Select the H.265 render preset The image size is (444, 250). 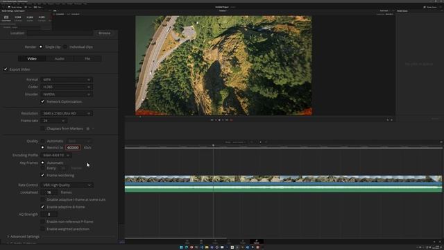tap(42, 18)
